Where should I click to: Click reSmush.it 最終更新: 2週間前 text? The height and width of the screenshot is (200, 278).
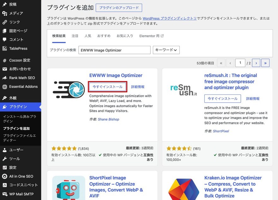(255, 148)
